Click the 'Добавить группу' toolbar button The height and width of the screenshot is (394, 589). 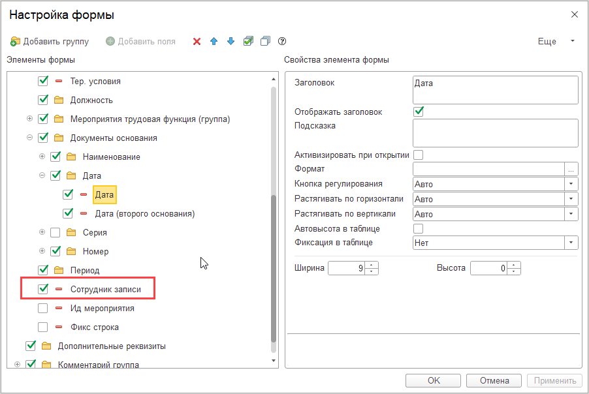[x=50, y=41]
